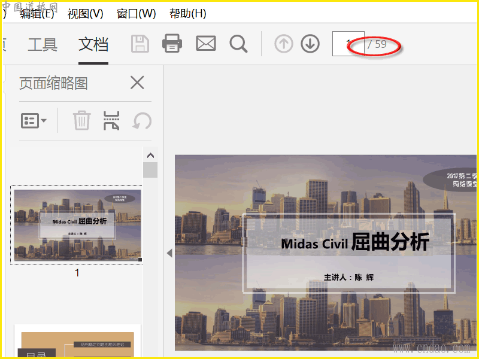Go to previous page arrow
Screen dimensions: 479x359
[283, 44]
